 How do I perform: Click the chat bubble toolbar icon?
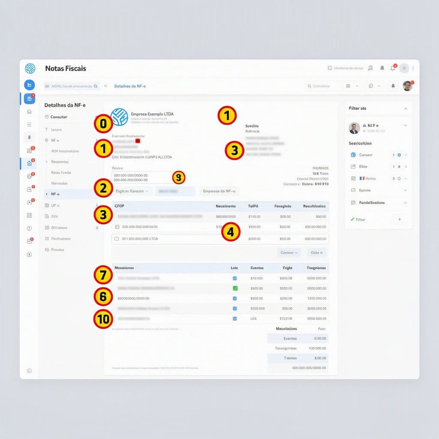[371, 86]
